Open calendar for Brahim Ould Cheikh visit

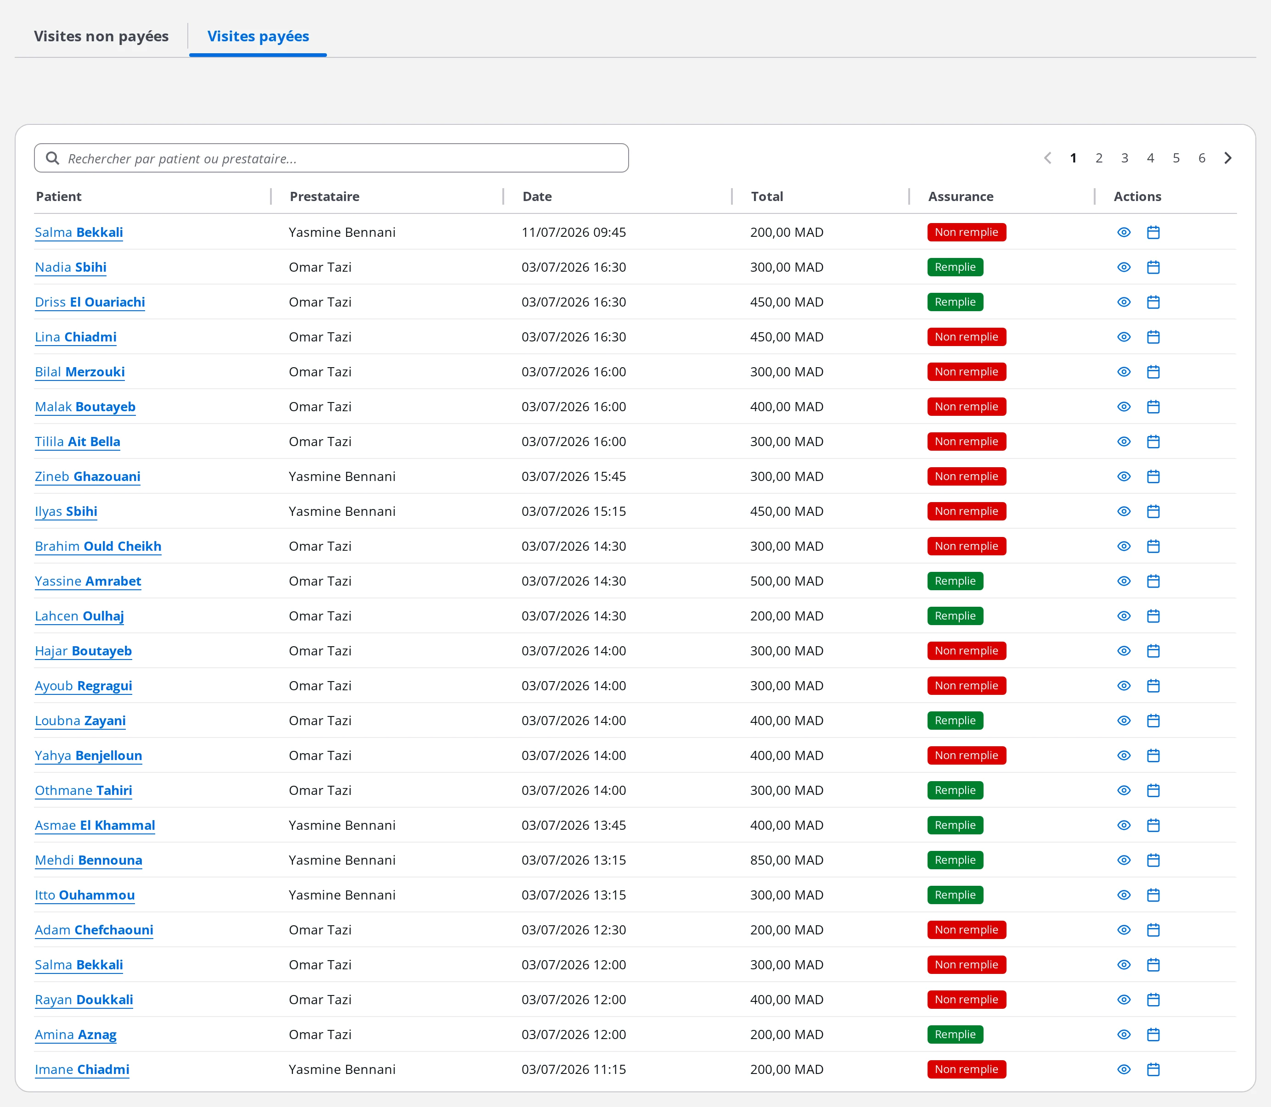[x=1153, y=547]
